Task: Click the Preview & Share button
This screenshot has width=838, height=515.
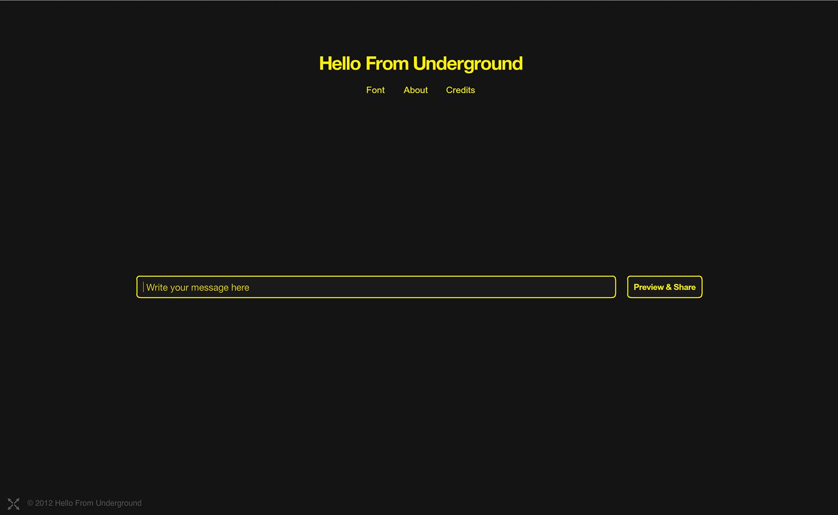Action: tap(665, 287)
